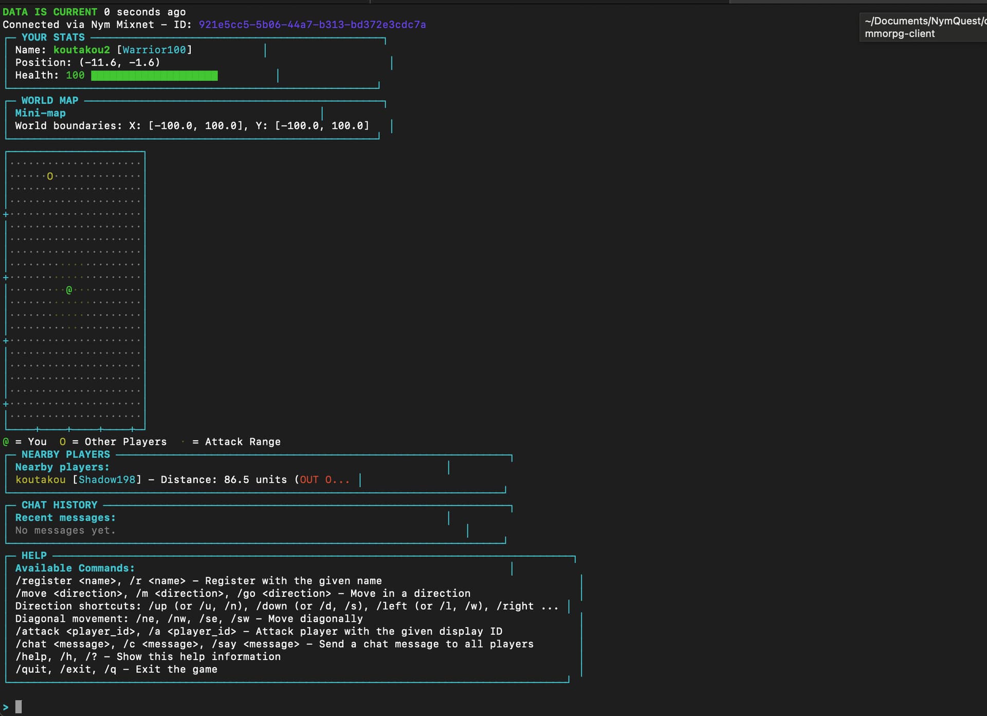Viewport: 987px width, 716px height.
Task: Click the yellow O player marker on mini-map
Action: pos(50,176)
